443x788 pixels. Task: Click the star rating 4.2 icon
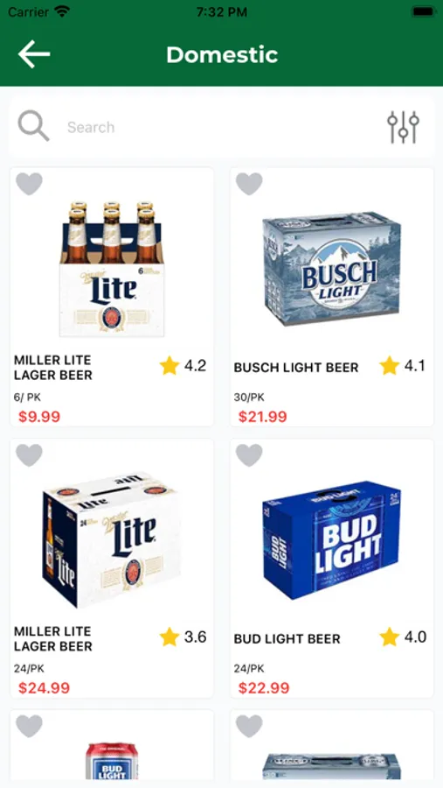[x=170, y=365]
